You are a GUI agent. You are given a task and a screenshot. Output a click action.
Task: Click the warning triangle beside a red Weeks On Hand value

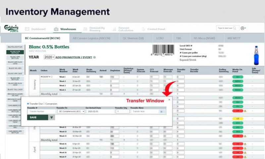tap(245, 111)
